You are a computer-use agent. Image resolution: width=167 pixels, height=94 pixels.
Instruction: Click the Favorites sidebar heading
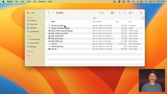point(30,17)
